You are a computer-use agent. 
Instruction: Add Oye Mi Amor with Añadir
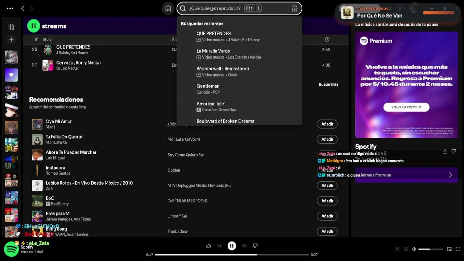pos(327,124)
